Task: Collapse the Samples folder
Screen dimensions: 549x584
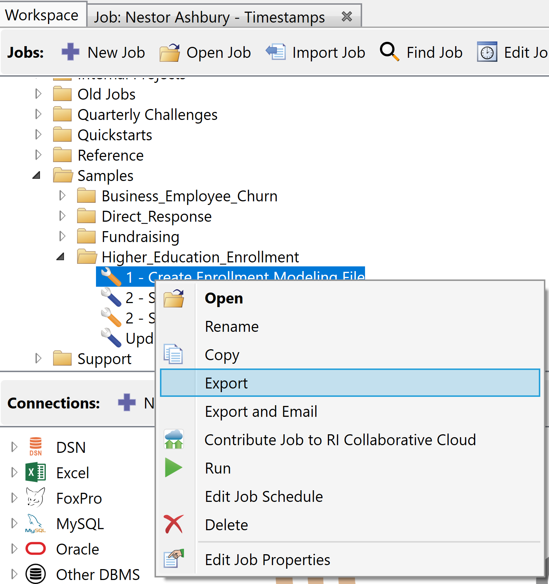Action: coord(36,176)
